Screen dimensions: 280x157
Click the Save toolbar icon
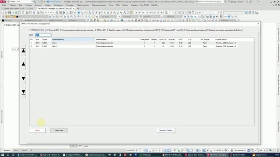[x=10, y=13]
